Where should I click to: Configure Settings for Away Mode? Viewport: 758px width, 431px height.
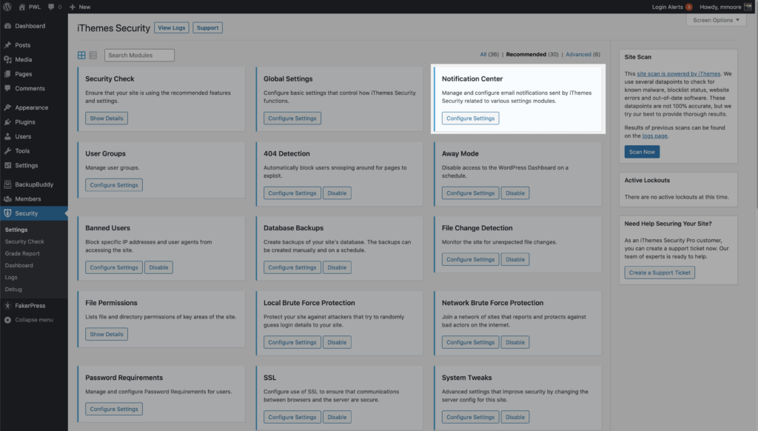[x=470, y=193]
